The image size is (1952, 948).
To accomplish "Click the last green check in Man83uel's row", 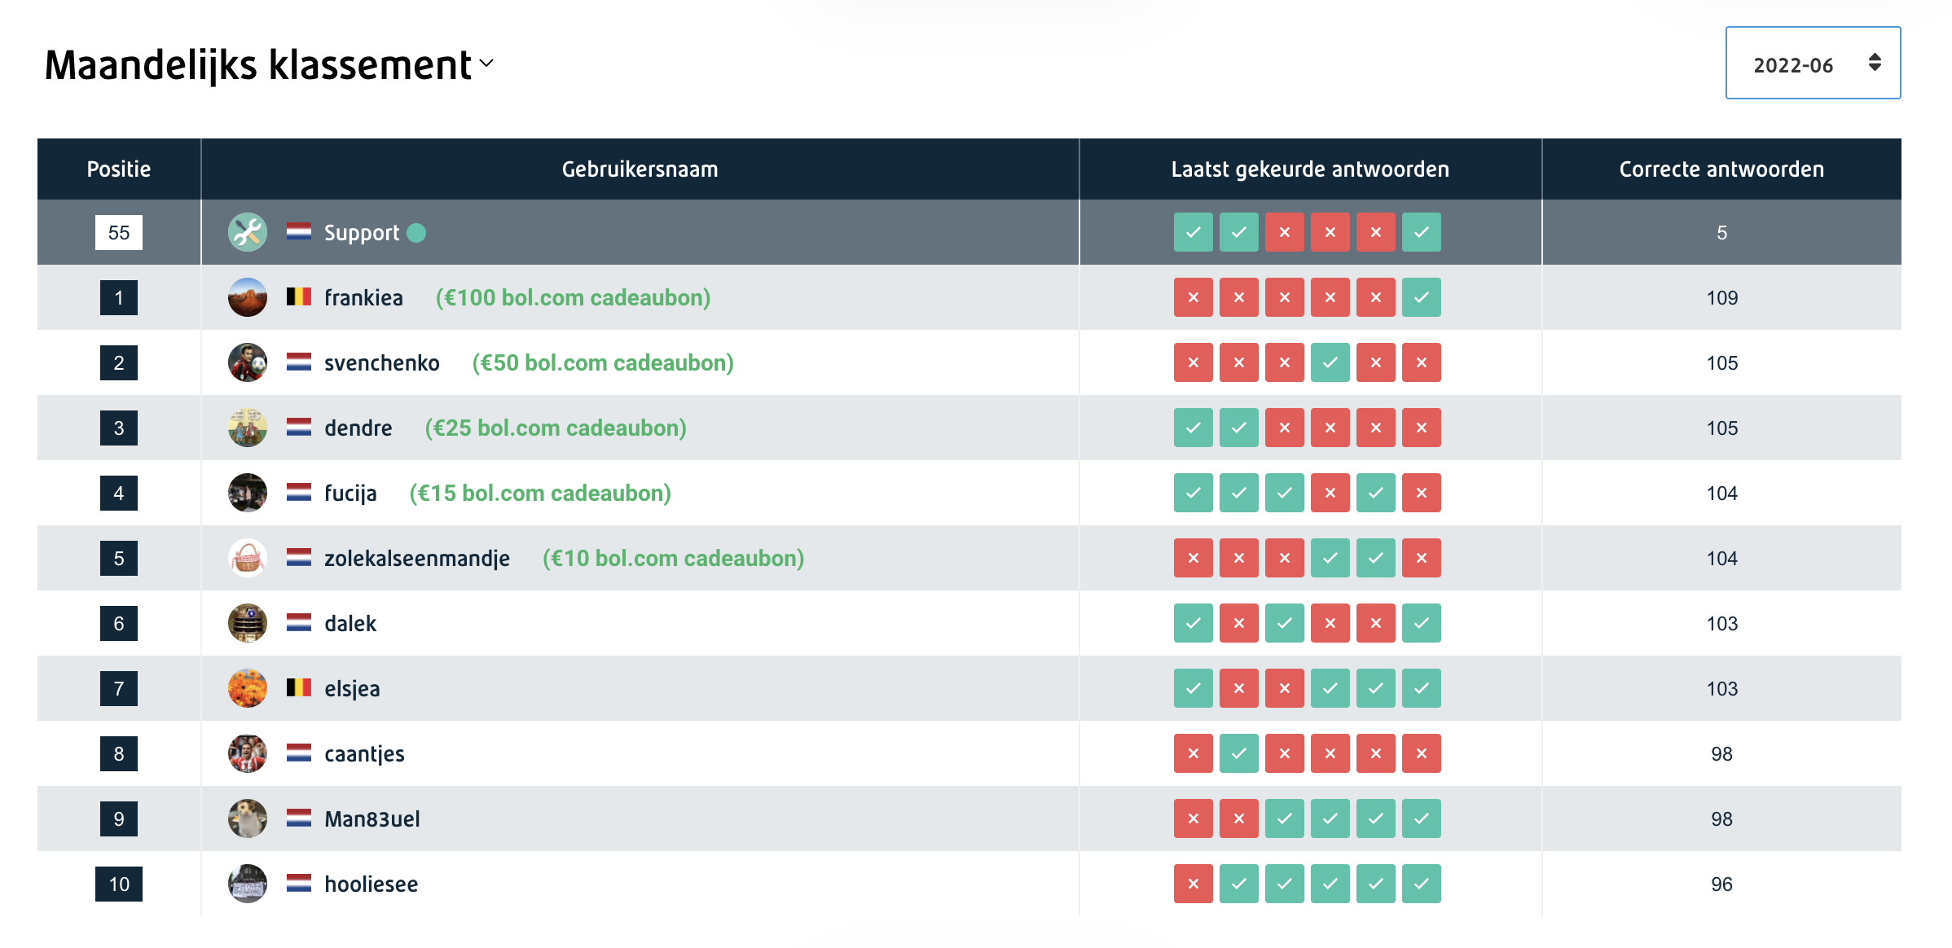I will point(1422,819).
